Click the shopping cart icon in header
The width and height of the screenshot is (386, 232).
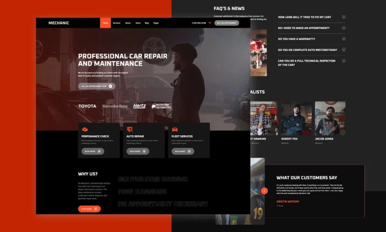click(x=210, y=23)
